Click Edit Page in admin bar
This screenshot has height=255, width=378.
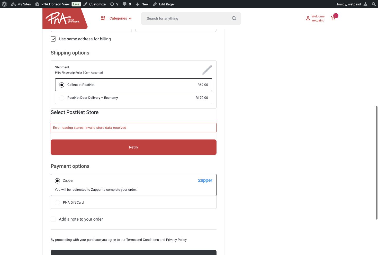(x=163, y=4)
